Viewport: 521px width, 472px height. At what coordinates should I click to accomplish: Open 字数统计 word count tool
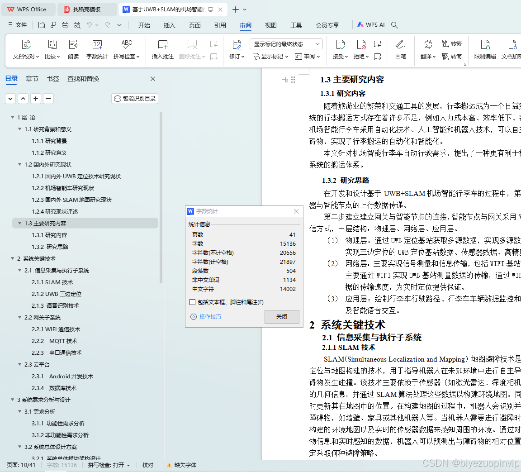pos(97,49)
